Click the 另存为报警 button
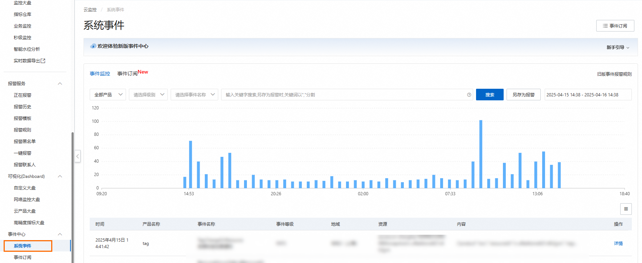Viewport: 642px width, 263px height. 523,95
